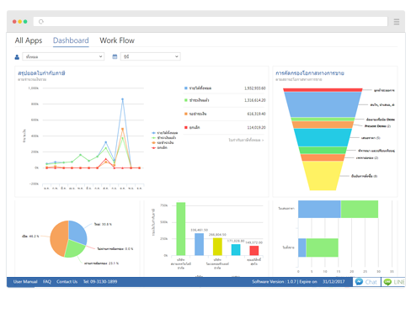Click the blue peak point on line chart
Screen dimensions: 411x319
[122, 99]
